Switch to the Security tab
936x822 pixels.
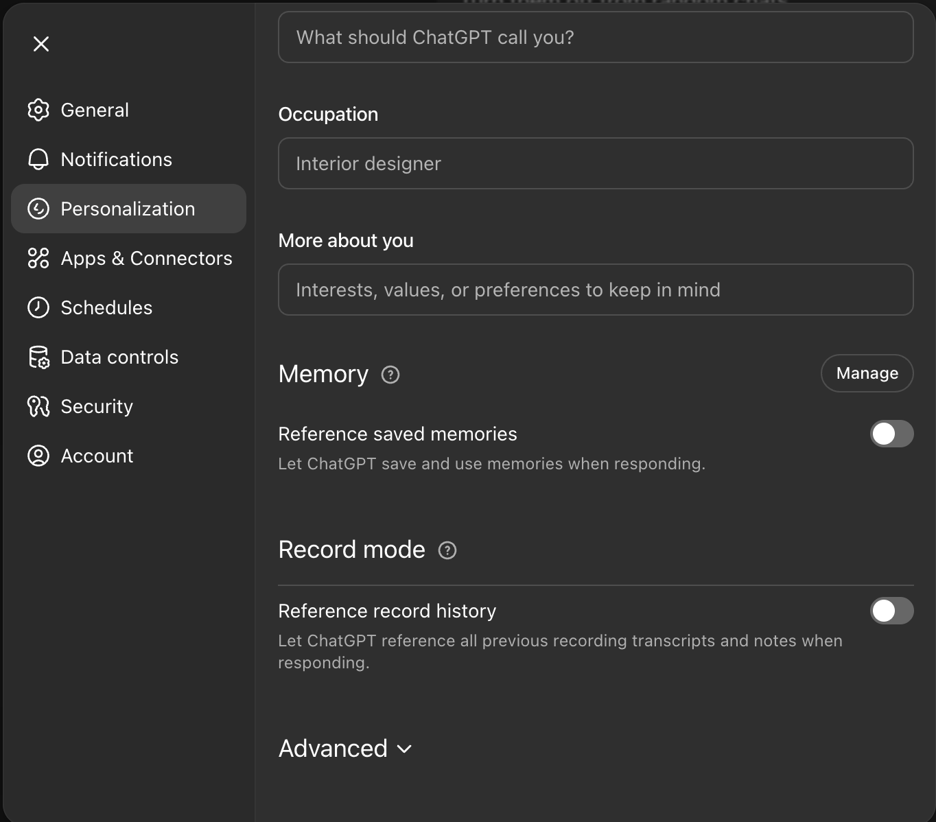click(128, 406)
